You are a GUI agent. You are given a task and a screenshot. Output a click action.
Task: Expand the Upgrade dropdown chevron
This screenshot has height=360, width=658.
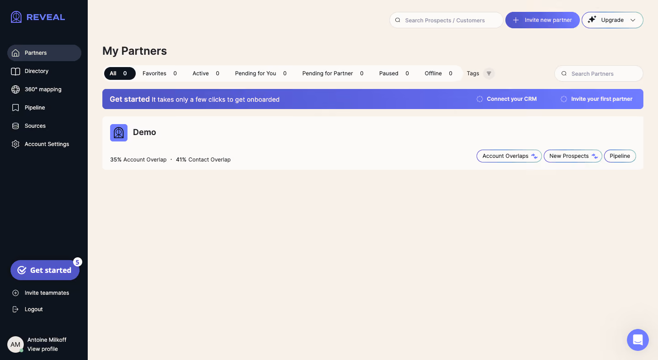click(633, 20)
